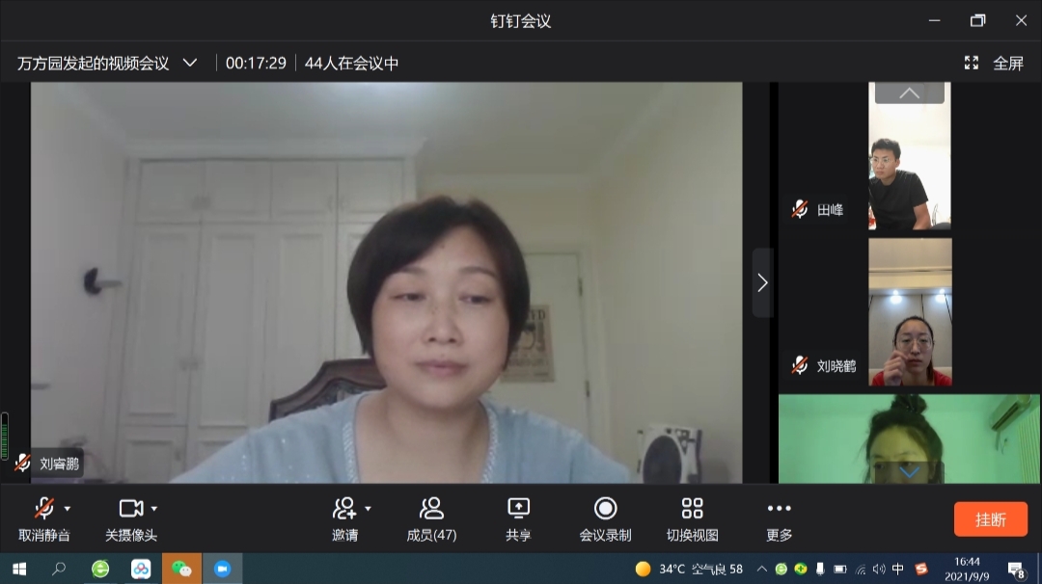Open Windows taskbar search
The height and width of the screenshot is (584, 1042).
(59, 569)
